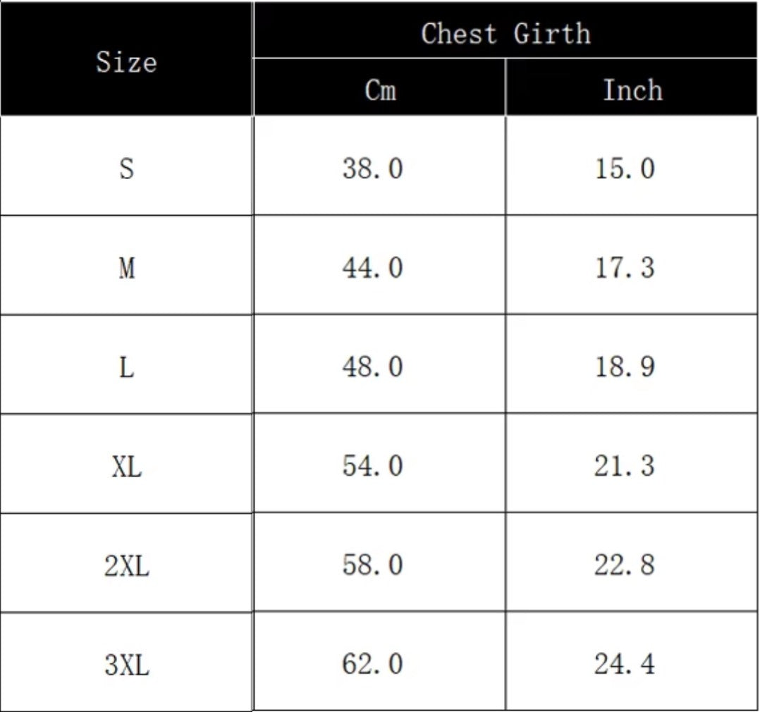Screen dimensions: 760x712
Task: Click the 22.8 inch value
Action: 625,565
